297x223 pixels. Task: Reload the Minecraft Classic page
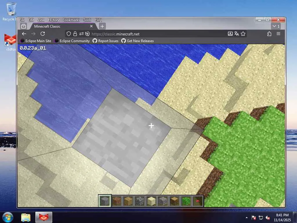pyautogui.click(x=43, y=34)
